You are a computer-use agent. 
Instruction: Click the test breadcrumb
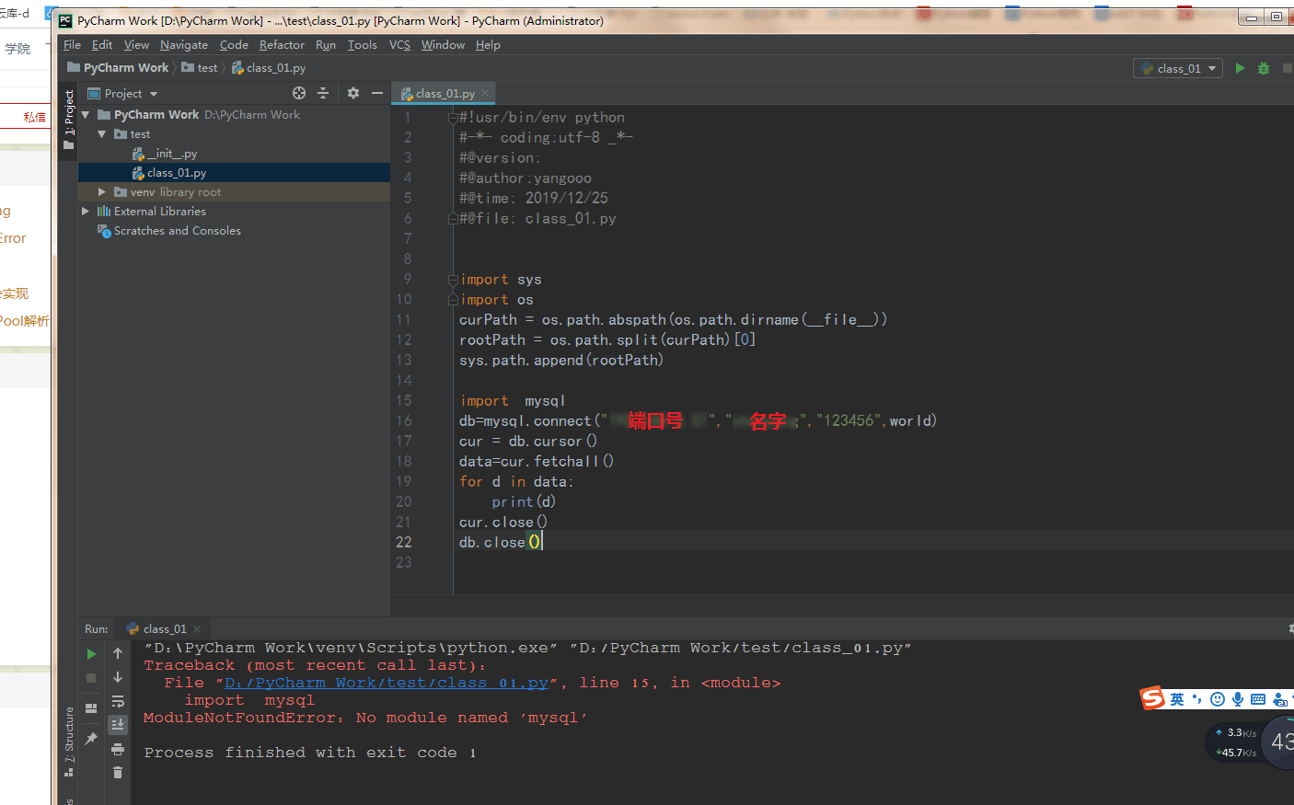(x=200, y=68)
